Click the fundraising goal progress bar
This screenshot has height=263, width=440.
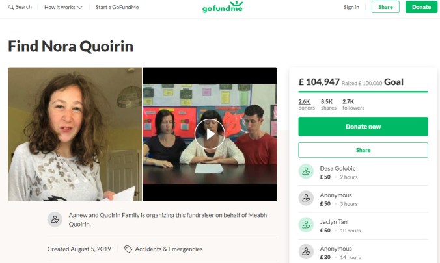[x=363, y=92]
